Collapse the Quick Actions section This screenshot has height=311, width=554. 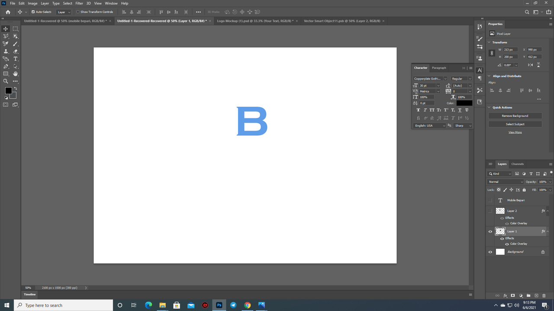(490, 108)
